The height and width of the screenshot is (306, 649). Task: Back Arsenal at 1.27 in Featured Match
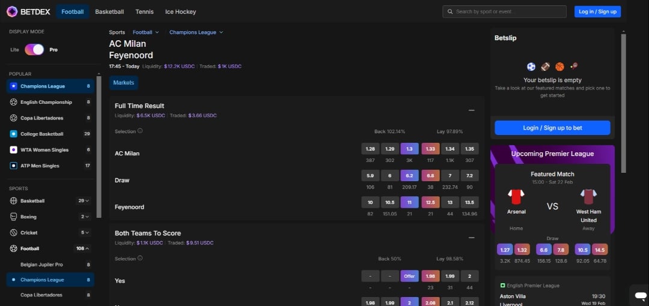pos(505,250)
